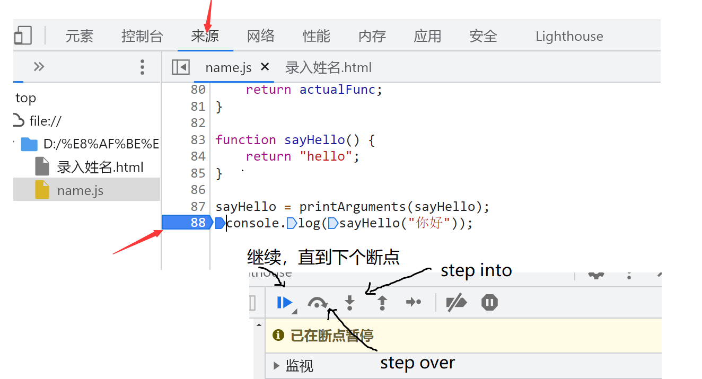Viewport: 702px width, 379px height.
Task: Click the Deactivate breakpoints icon
Action: tap(457, 303)
